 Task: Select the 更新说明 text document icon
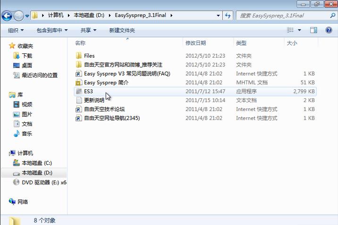pos(79,100)
